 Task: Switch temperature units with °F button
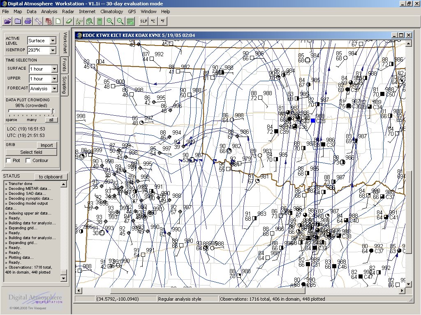(163, 21)
